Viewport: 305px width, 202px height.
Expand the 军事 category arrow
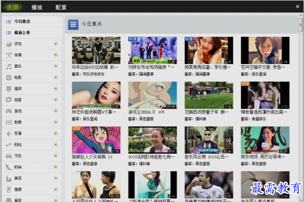pos(56,133)
